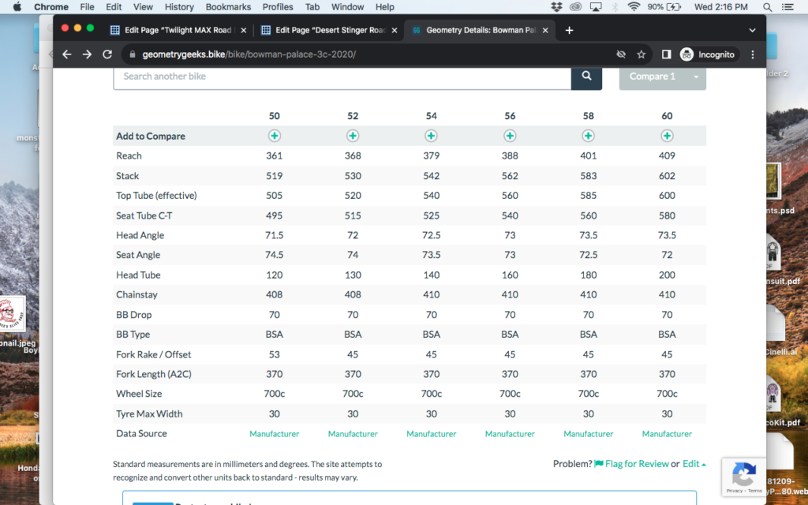The image size is (808, 505).
Task: Click the magnifier search button beside bike search
Action: click(x=586, y=77)
